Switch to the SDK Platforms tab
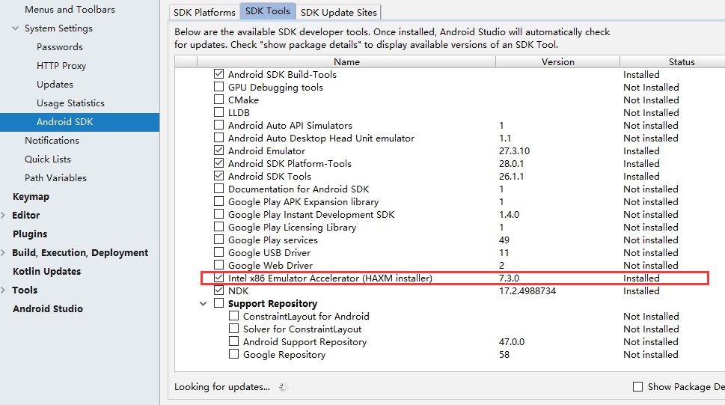Screen dimensions: 725x405 (x=204, y=13)
